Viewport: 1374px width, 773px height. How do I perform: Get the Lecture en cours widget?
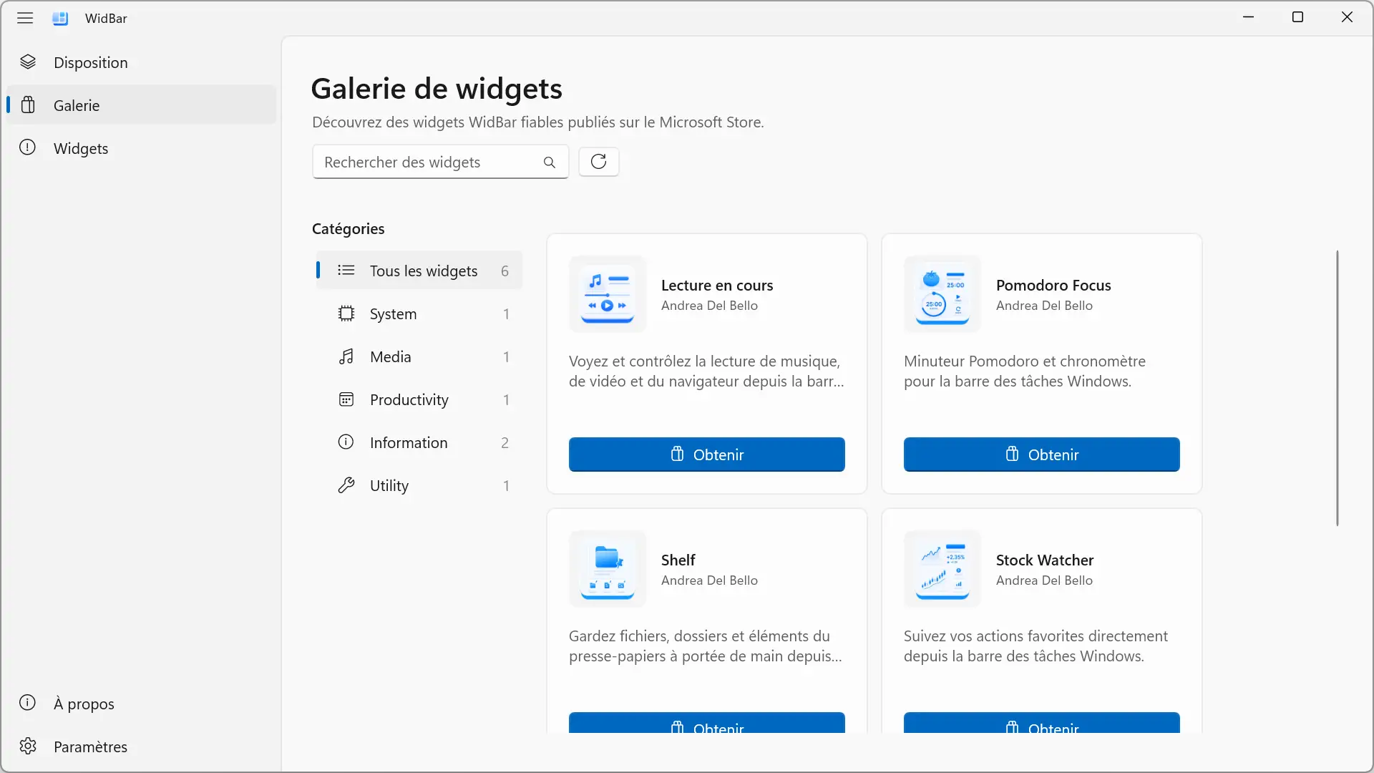[707, 454]
